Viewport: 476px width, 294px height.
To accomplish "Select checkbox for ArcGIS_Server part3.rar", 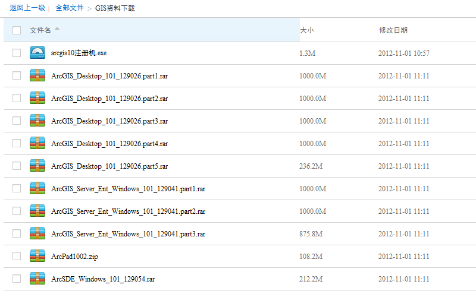I will tap(17, 233).
